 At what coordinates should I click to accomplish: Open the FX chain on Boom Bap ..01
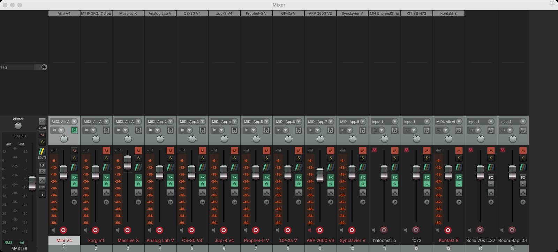pyautogui.click(x=523, y=177)
